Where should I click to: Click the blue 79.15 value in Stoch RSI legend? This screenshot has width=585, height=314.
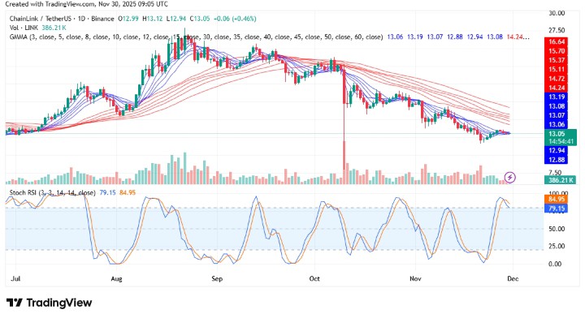pyautogui.click(x=108, y=192)
